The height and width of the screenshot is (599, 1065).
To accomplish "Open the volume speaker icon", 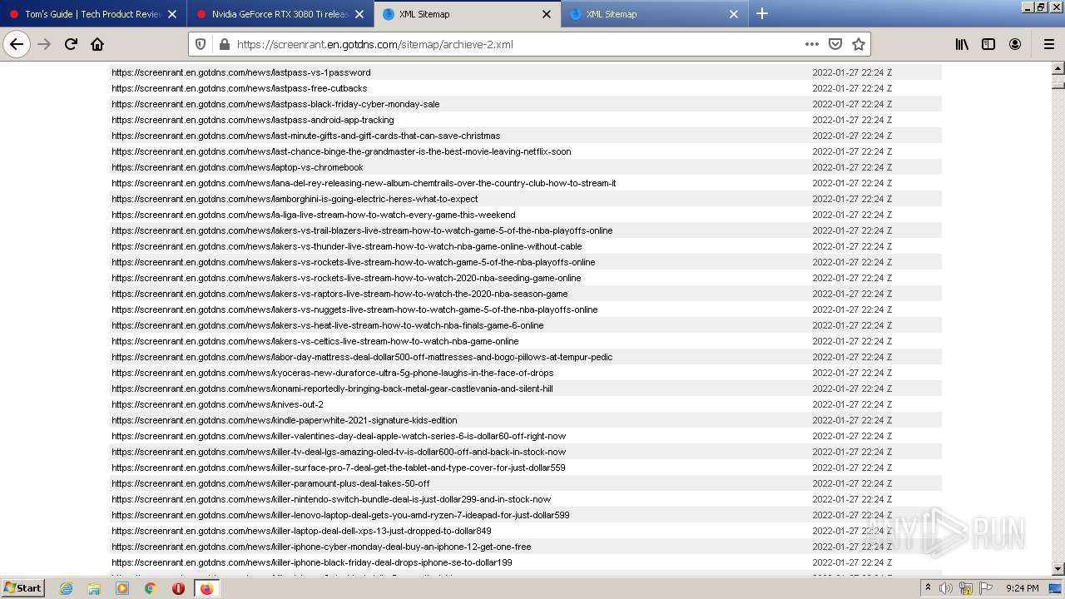I will [x=946, y=588].
